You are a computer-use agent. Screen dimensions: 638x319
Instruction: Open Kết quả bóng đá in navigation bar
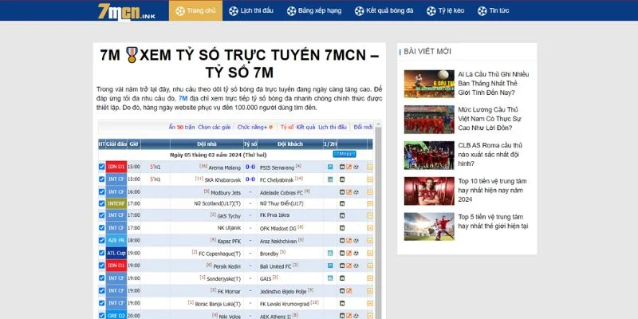(x=384, y=11)
